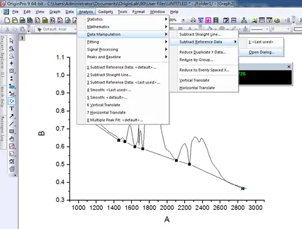Select recent item 5 Smooth: <default>...
The width and height of the screenshot is (302, 229).
tap(123, 97)
